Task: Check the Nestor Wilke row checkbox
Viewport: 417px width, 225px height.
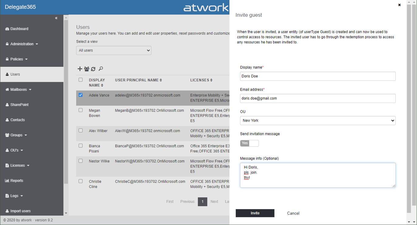Action: tap(80, 161)
